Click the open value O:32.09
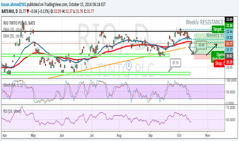Image resolution: width=239 pixels, height=141 pixels. click(x=56, y=11)
